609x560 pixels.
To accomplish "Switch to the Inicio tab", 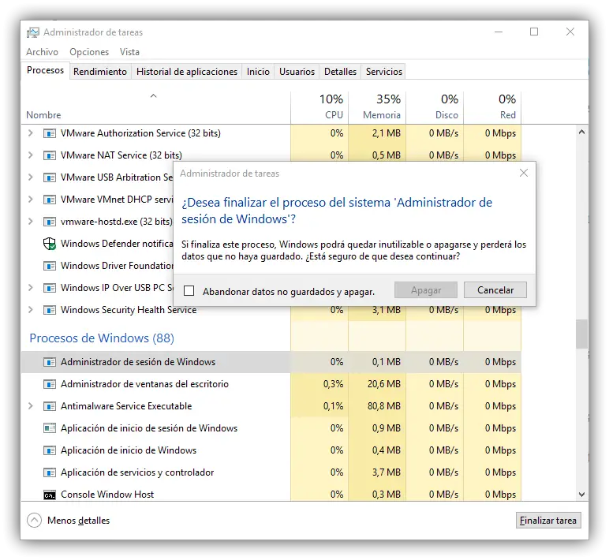I will tap(258, 72).
